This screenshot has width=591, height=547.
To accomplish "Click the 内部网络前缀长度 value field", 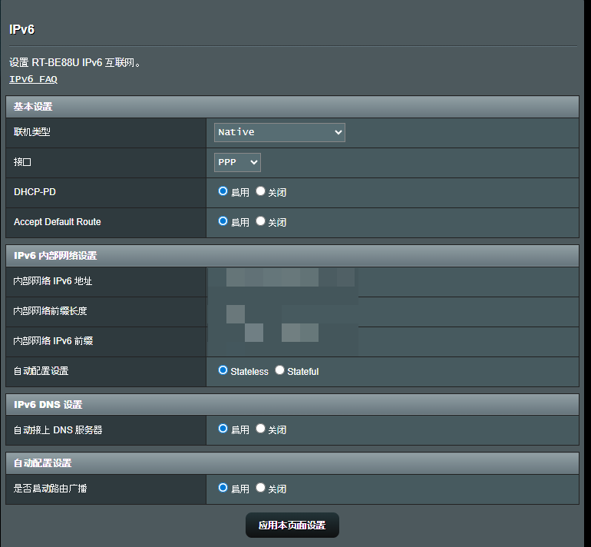I will pos(282,311).
